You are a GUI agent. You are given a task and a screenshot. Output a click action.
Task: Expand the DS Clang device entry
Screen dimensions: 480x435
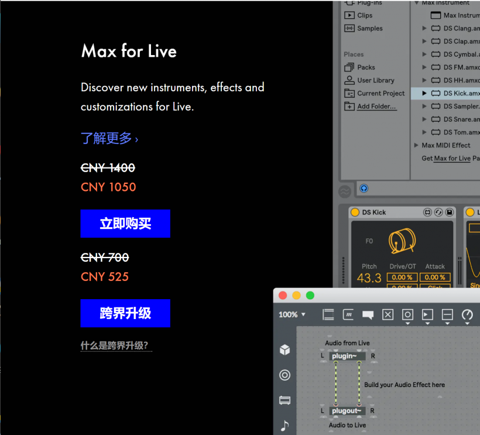tap(424, 28)
